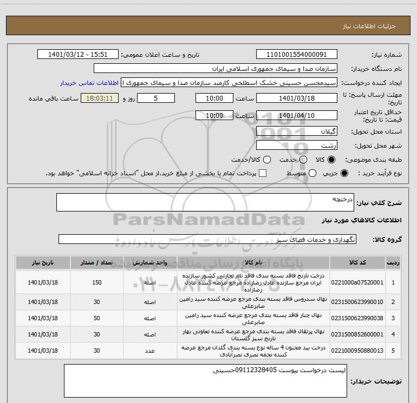Select the جزیی purchase type radio

(x=344, y=174)
